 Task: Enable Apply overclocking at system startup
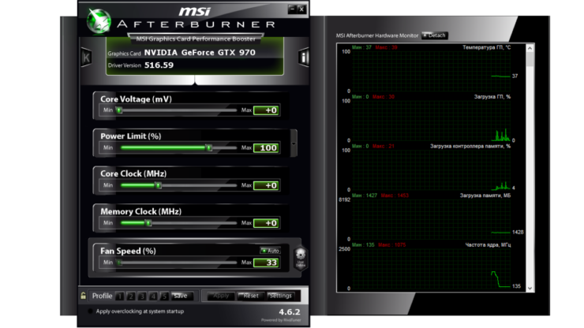90,311
